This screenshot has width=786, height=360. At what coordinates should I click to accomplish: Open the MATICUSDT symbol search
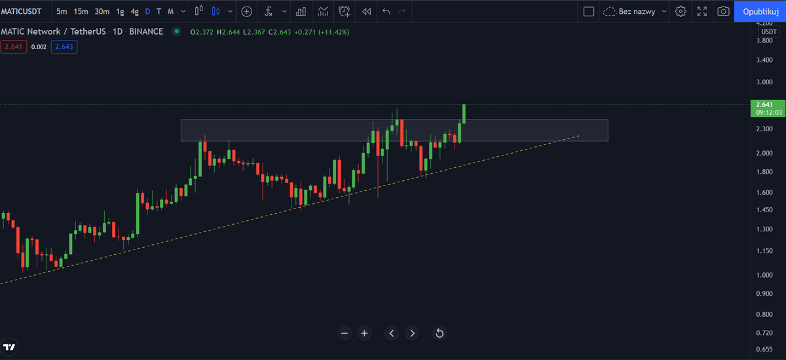click(x=22, y=11)
